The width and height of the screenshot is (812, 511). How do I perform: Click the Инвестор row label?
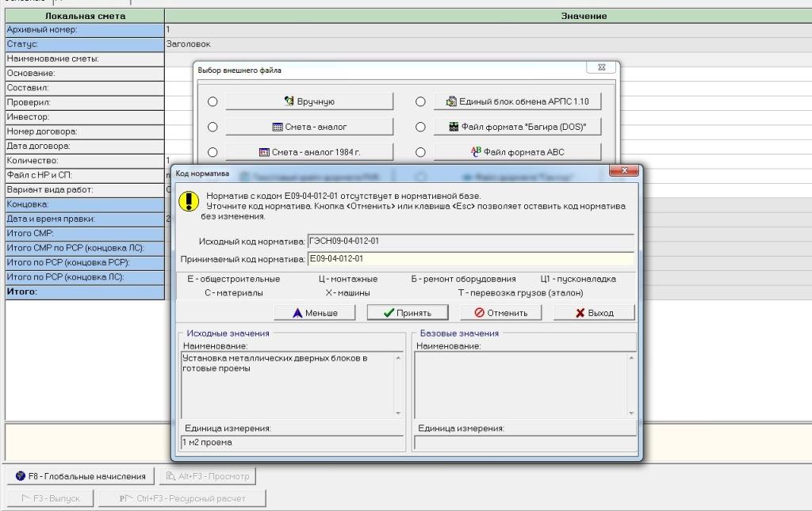click(85, 117)
